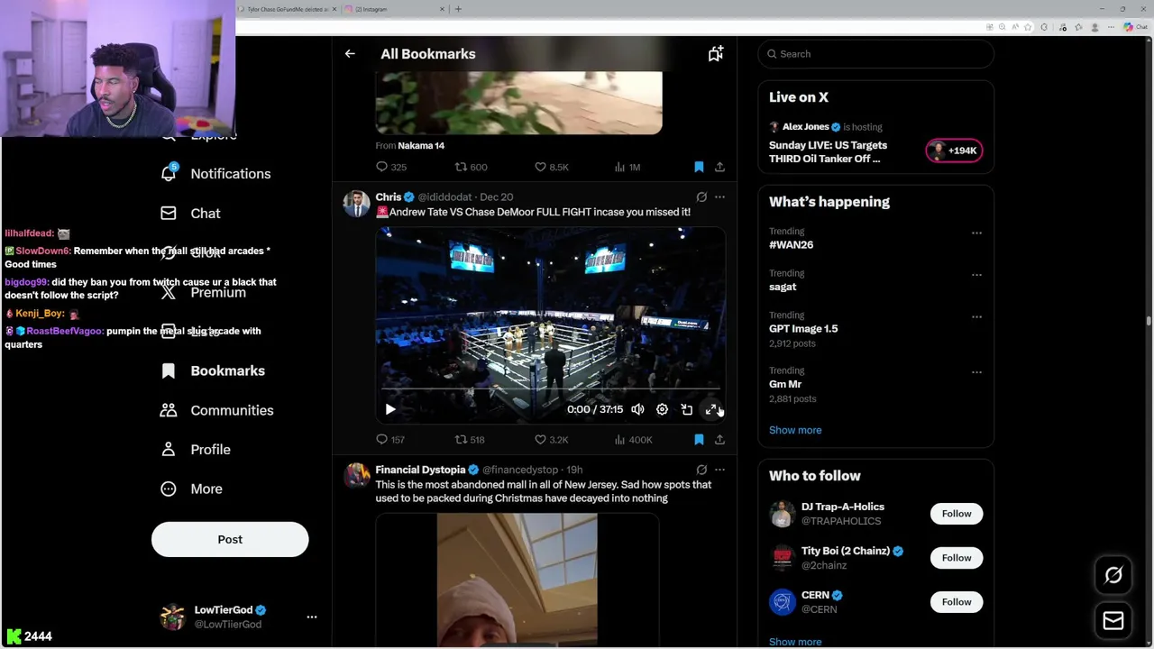Share Chris's post
This screenshot has height=649, width=1154.
[x=719, y=440]
